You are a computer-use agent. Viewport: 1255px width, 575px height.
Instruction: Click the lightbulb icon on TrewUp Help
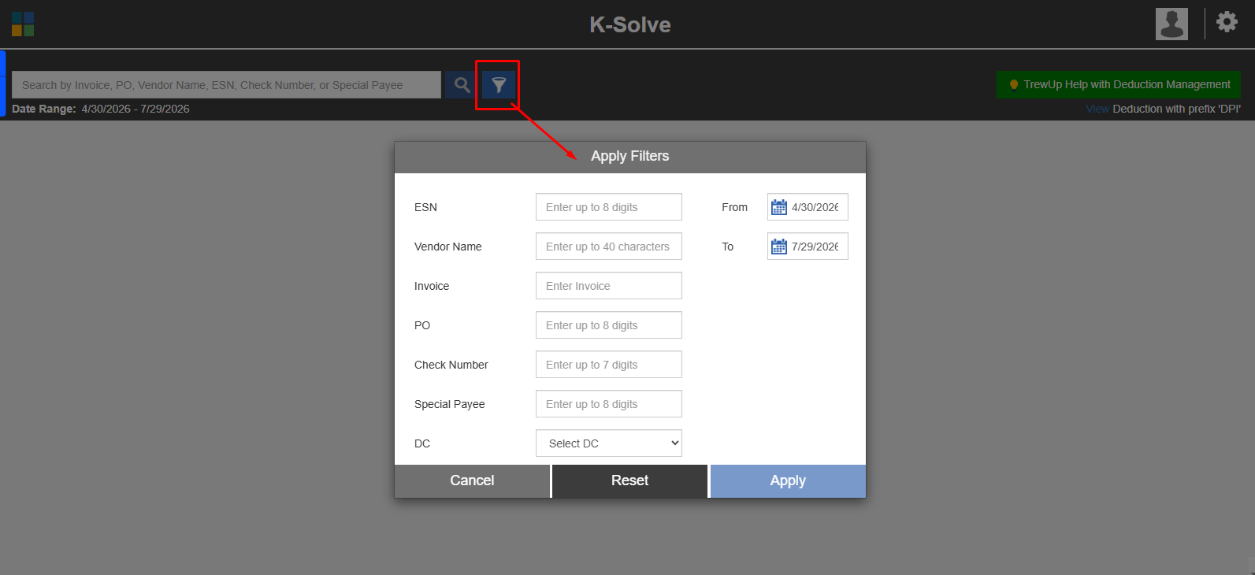pos(1014,84)
